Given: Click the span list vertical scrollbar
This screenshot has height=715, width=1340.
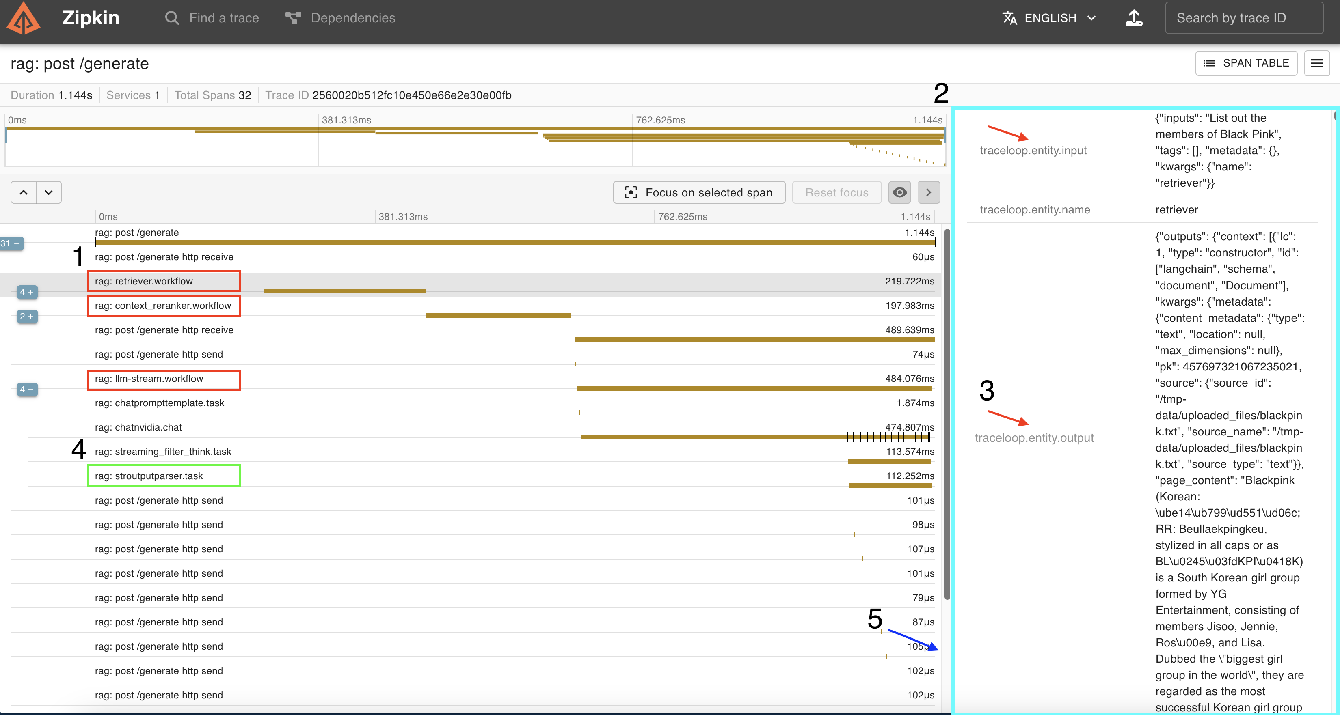Looking at the screenshot, I should (x=947, y=416).
